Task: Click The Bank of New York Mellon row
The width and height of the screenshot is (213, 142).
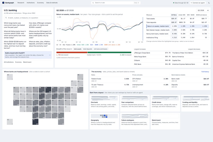Action: (x=190, y=53)
